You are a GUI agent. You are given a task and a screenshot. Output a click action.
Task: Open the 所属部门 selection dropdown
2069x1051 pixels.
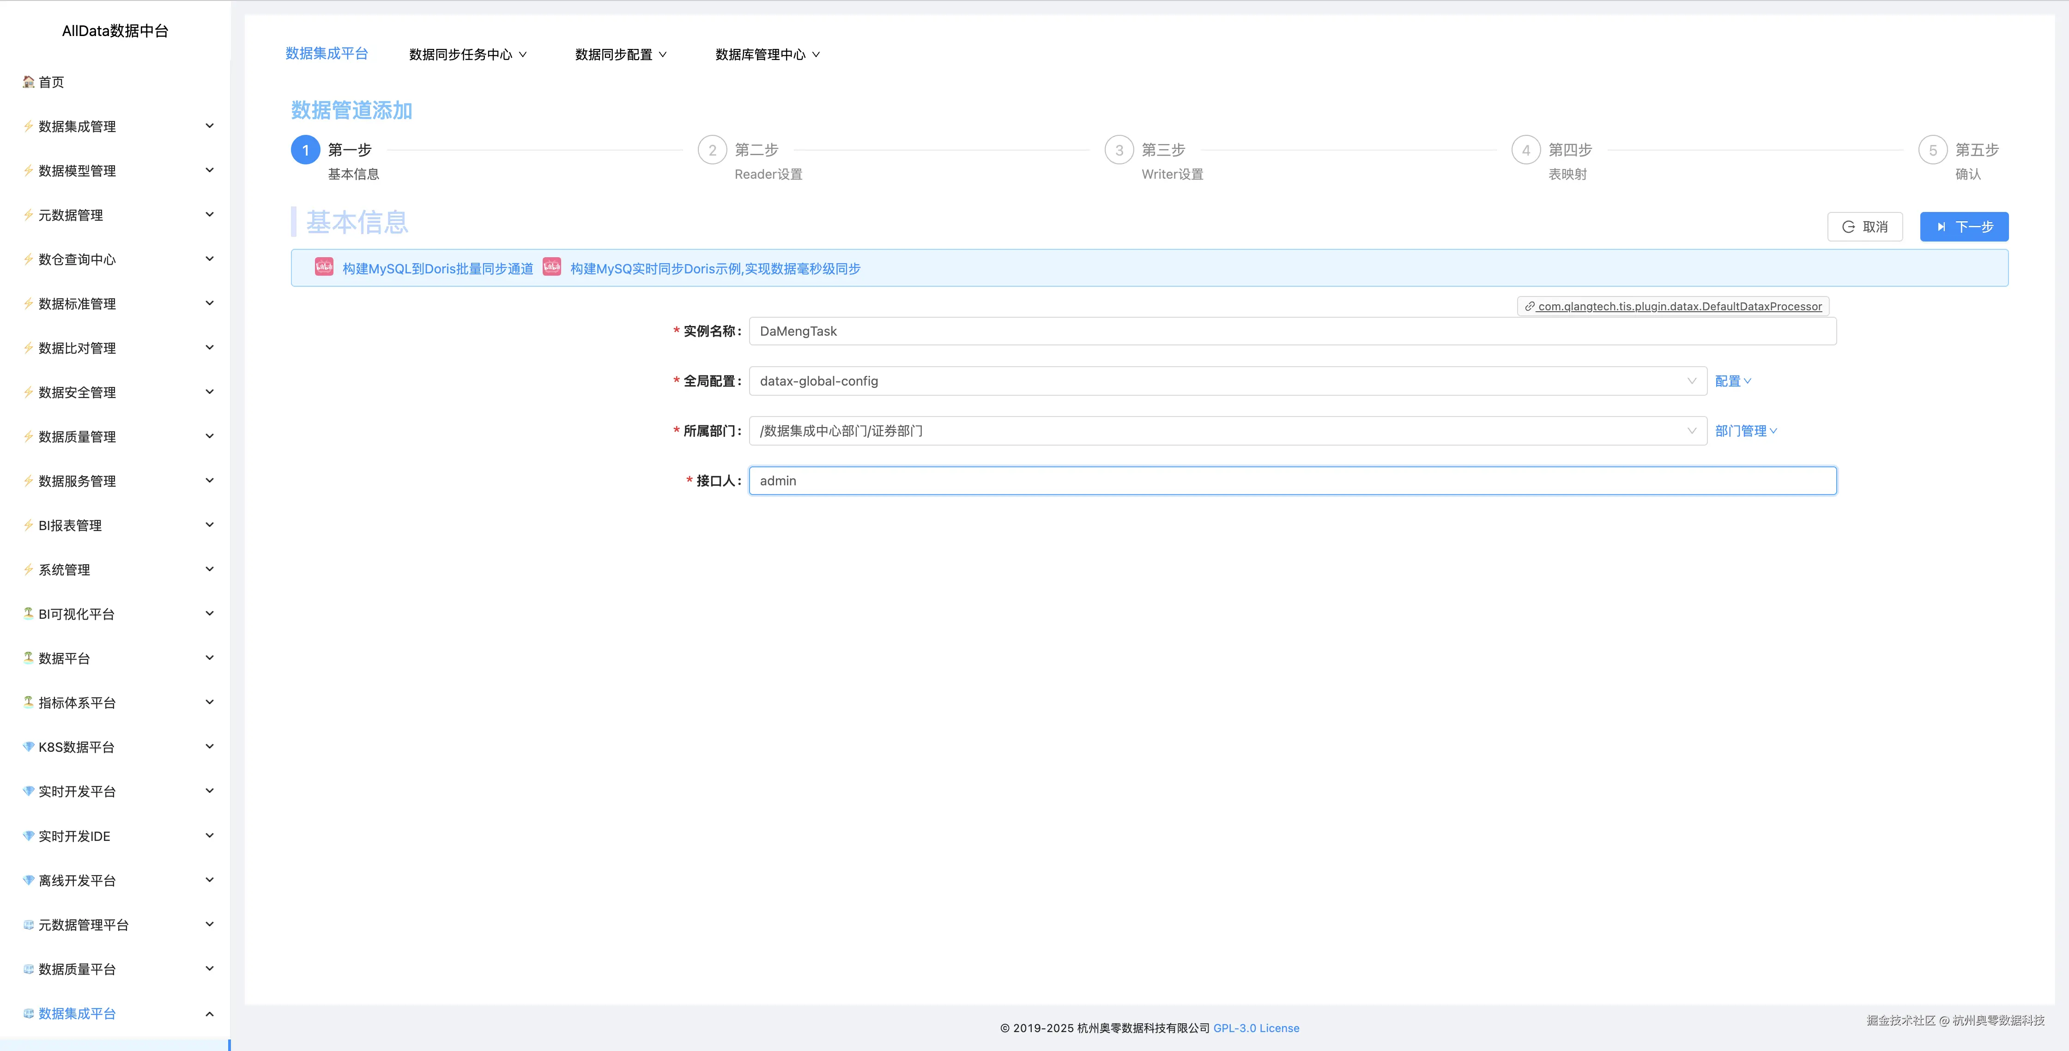(x=1221, y=430)
